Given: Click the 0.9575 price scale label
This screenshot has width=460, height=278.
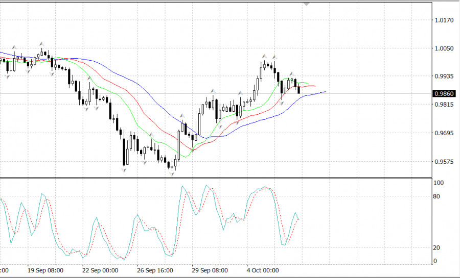Looking at the screenshot, I should 443,162.
